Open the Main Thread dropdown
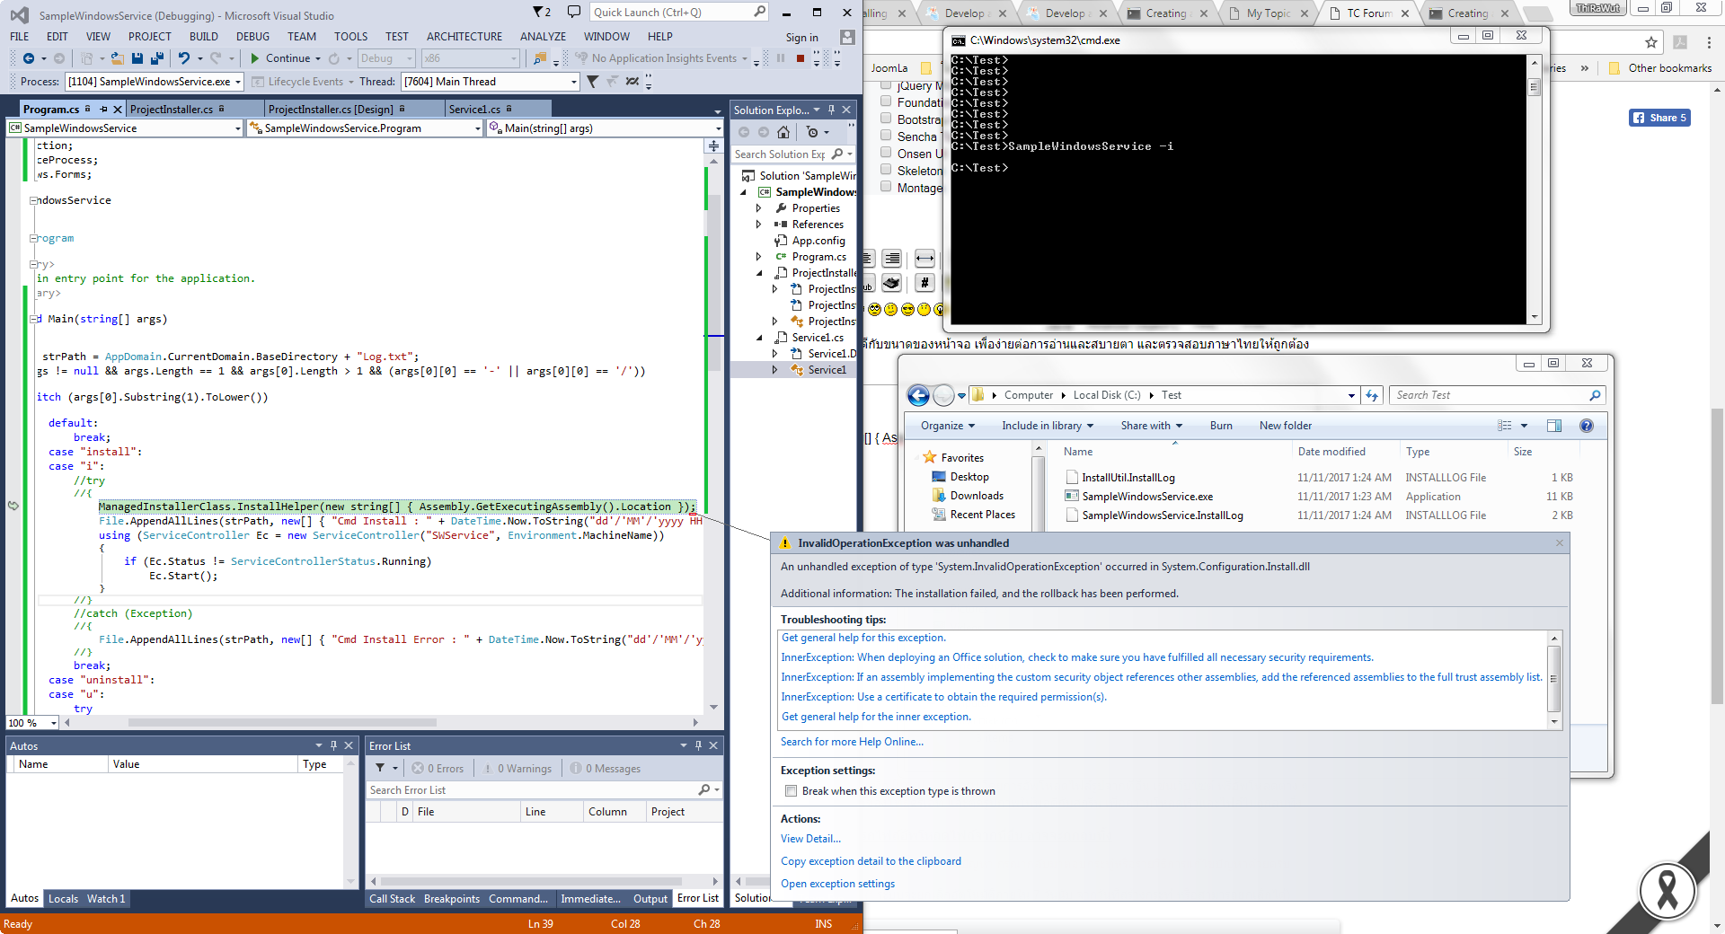This screenshot has height=934, width=1725. [x=573, y=82]
